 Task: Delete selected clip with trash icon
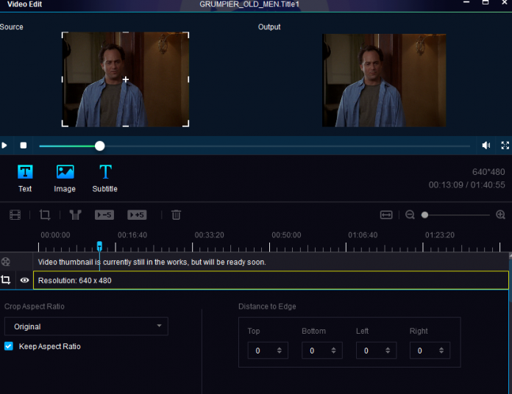click(x=177, y=215)
